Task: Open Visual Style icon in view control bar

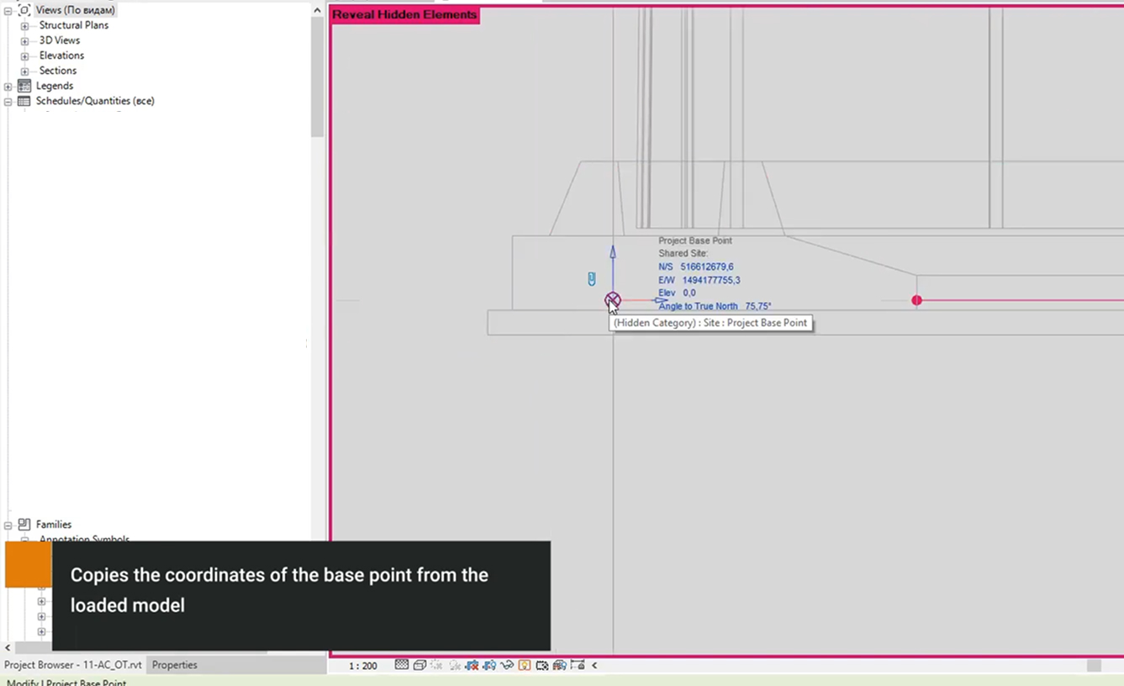Action: (420, 665)
